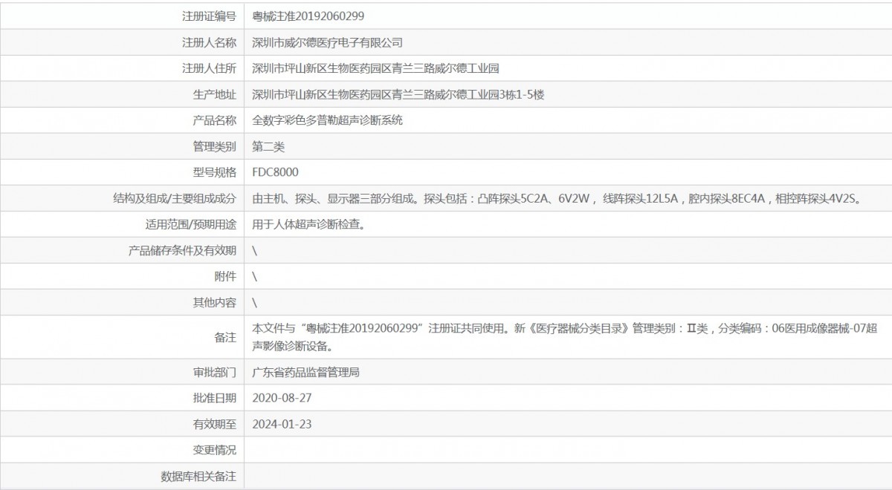Select model number FDC8000

[x=276, y=172]
